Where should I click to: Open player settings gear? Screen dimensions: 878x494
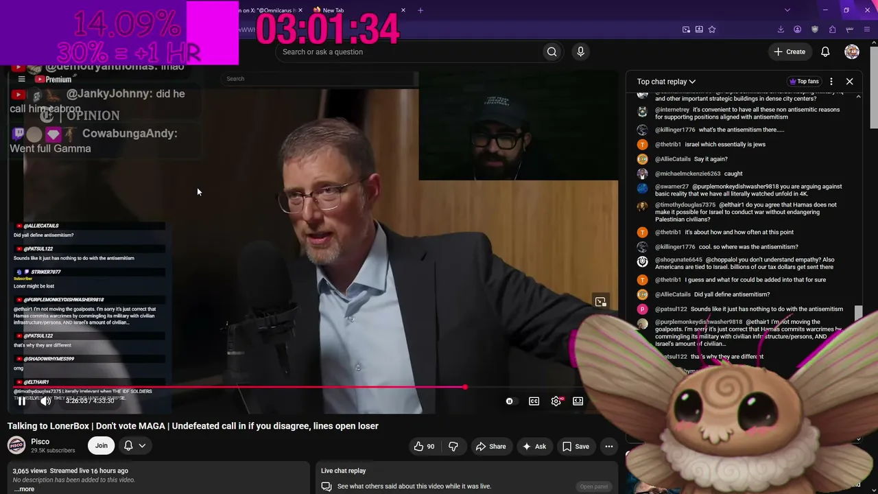(x=556, y=401)
